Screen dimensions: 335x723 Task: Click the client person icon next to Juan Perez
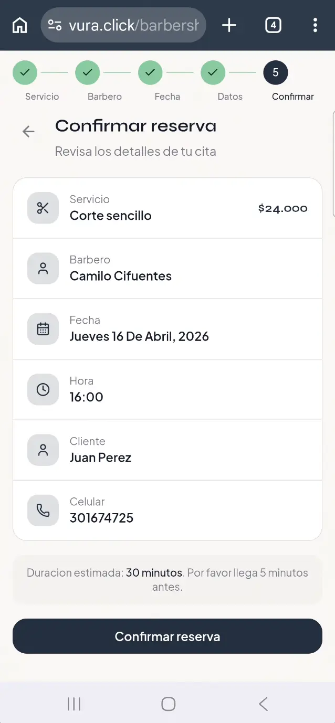point(43,450)
